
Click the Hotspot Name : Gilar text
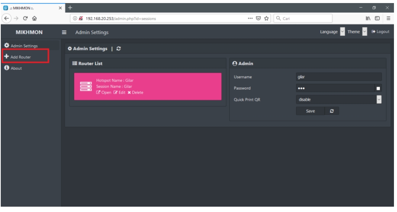(115, 80)
